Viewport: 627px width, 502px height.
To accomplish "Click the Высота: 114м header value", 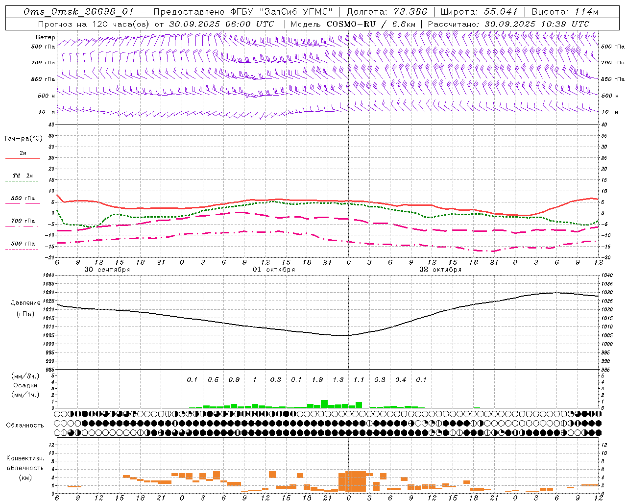I will click(565, 12).
